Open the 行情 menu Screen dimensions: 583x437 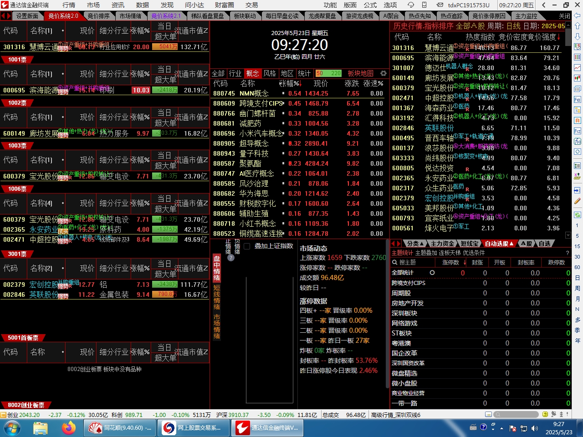69,5
